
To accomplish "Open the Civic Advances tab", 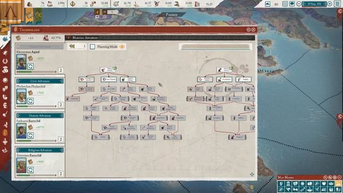I will (40, 81).
